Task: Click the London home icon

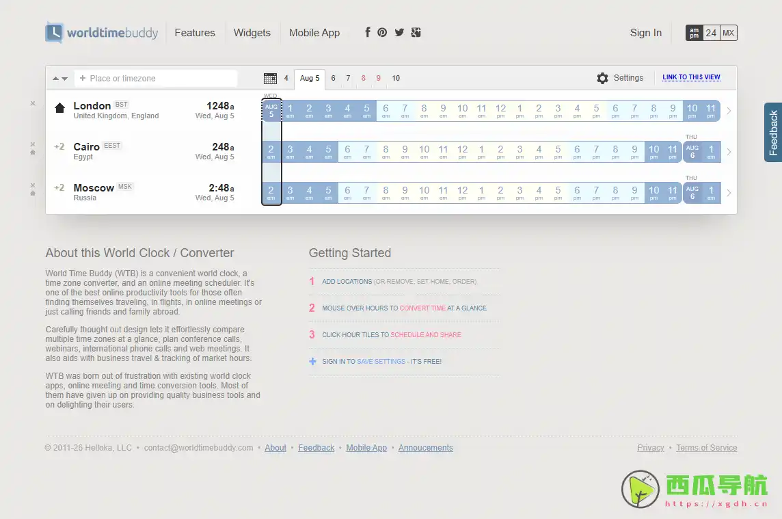Action: pyautogui.click(x=60, y=108)
